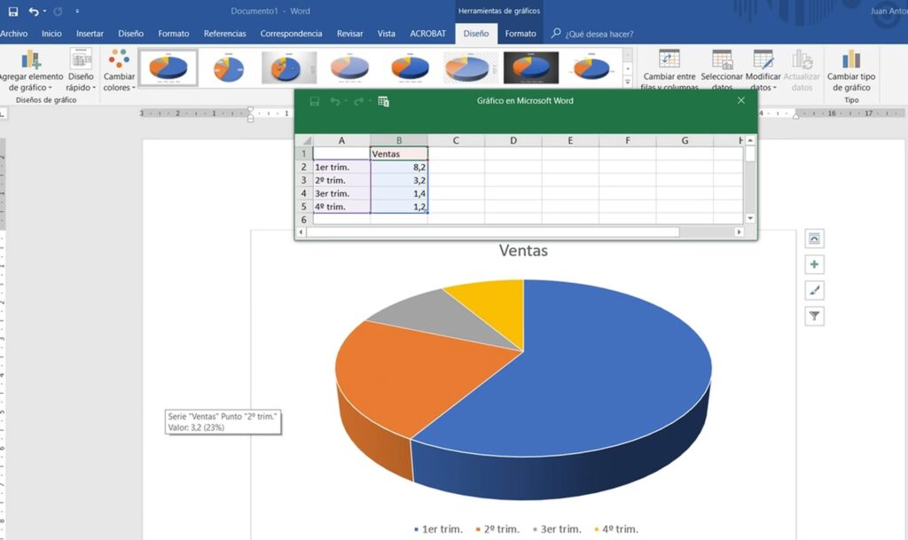Click Cambiar entre filas y columnas
908x540 pixels.
pyautogui.click(x=669, y=71)
